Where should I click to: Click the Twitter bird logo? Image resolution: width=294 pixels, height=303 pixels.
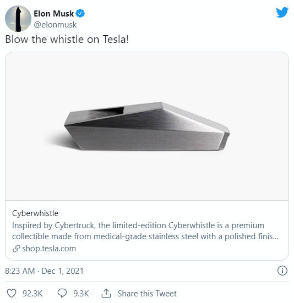point(282,12)
